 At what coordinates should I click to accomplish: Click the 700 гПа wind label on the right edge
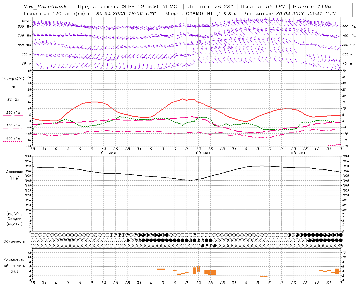(349, 36)
